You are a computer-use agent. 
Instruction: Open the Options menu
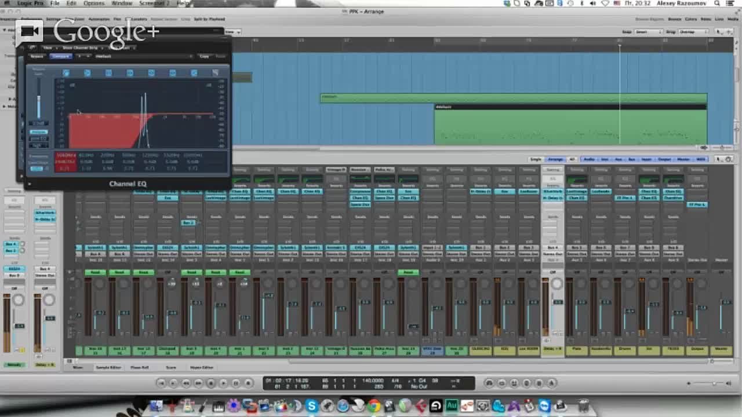tap(94, 3)
